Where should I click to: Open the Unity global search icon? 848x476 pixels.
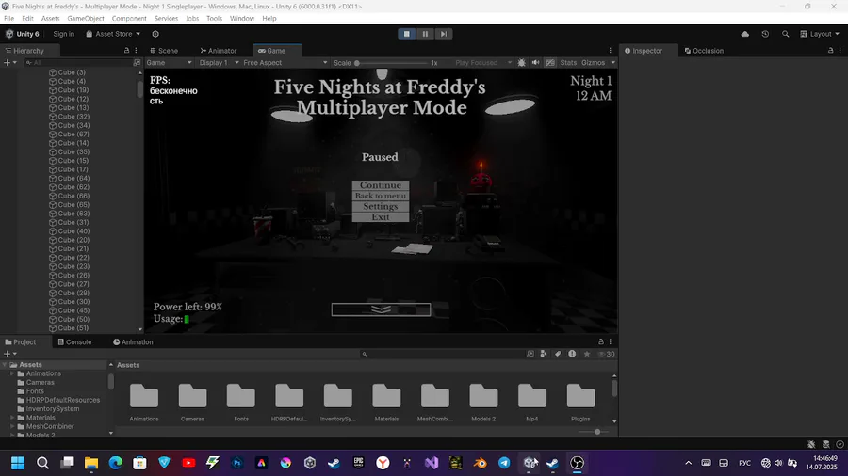[x=785, y=34]
